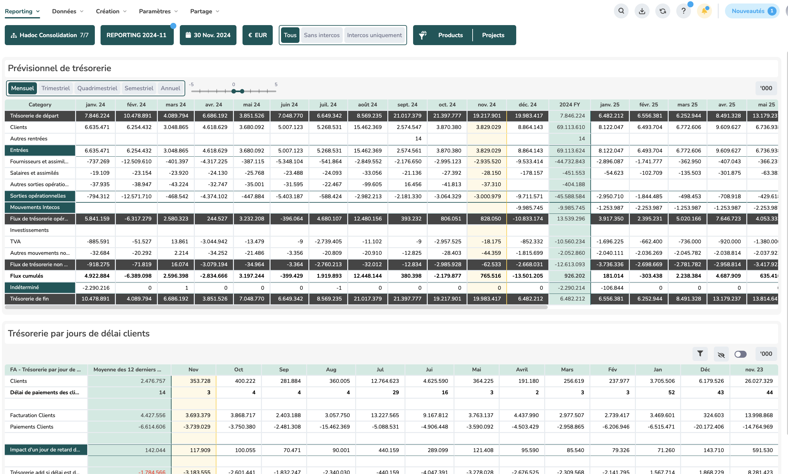
Task: Click the 2024 FY column header
Action: [x=570, y=105]
